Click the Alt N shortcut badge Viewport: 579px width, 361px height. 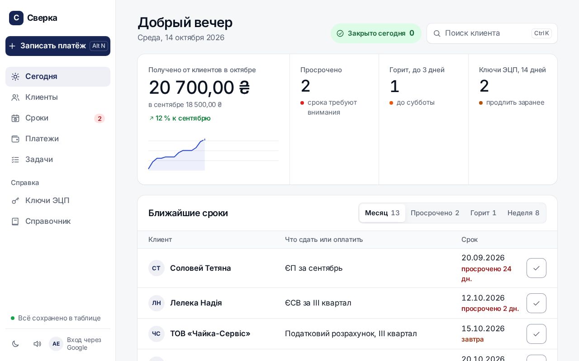99,46
